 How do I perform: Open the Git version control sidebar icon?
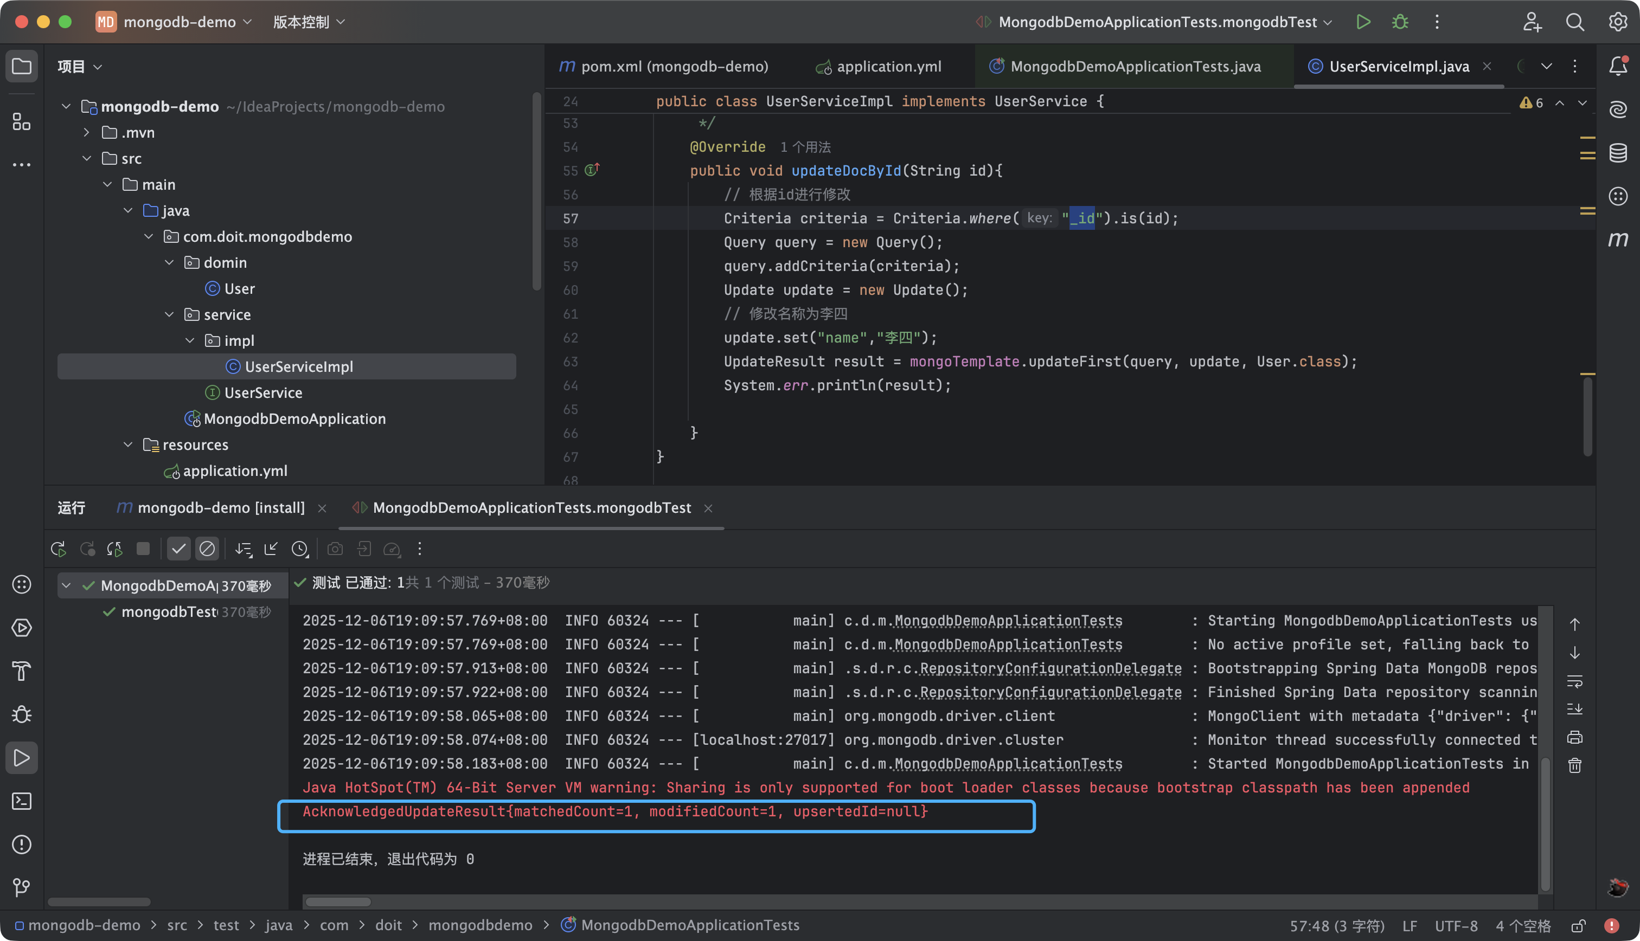click(x=21, y=888)
